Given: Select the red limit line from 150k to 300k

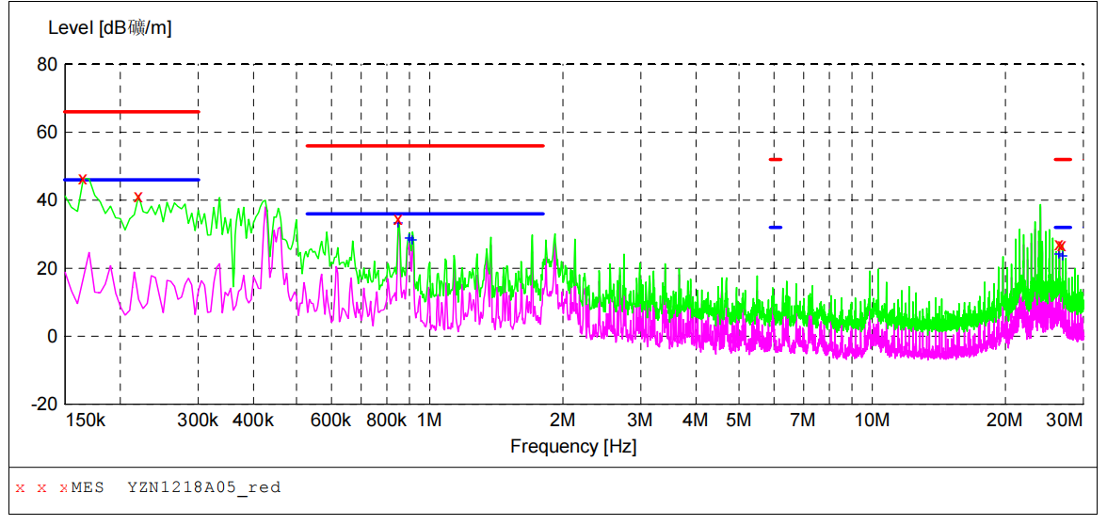Looking at the screenshot, I should [131, 112].
